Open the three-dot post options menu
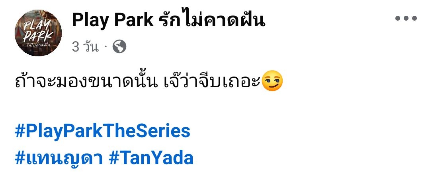The image size is (430, 178). click(x=406, y=18)
